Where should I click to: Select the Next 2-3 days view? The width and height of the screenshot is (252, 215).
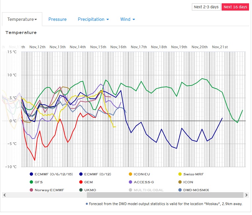click(x=206, y=7)
